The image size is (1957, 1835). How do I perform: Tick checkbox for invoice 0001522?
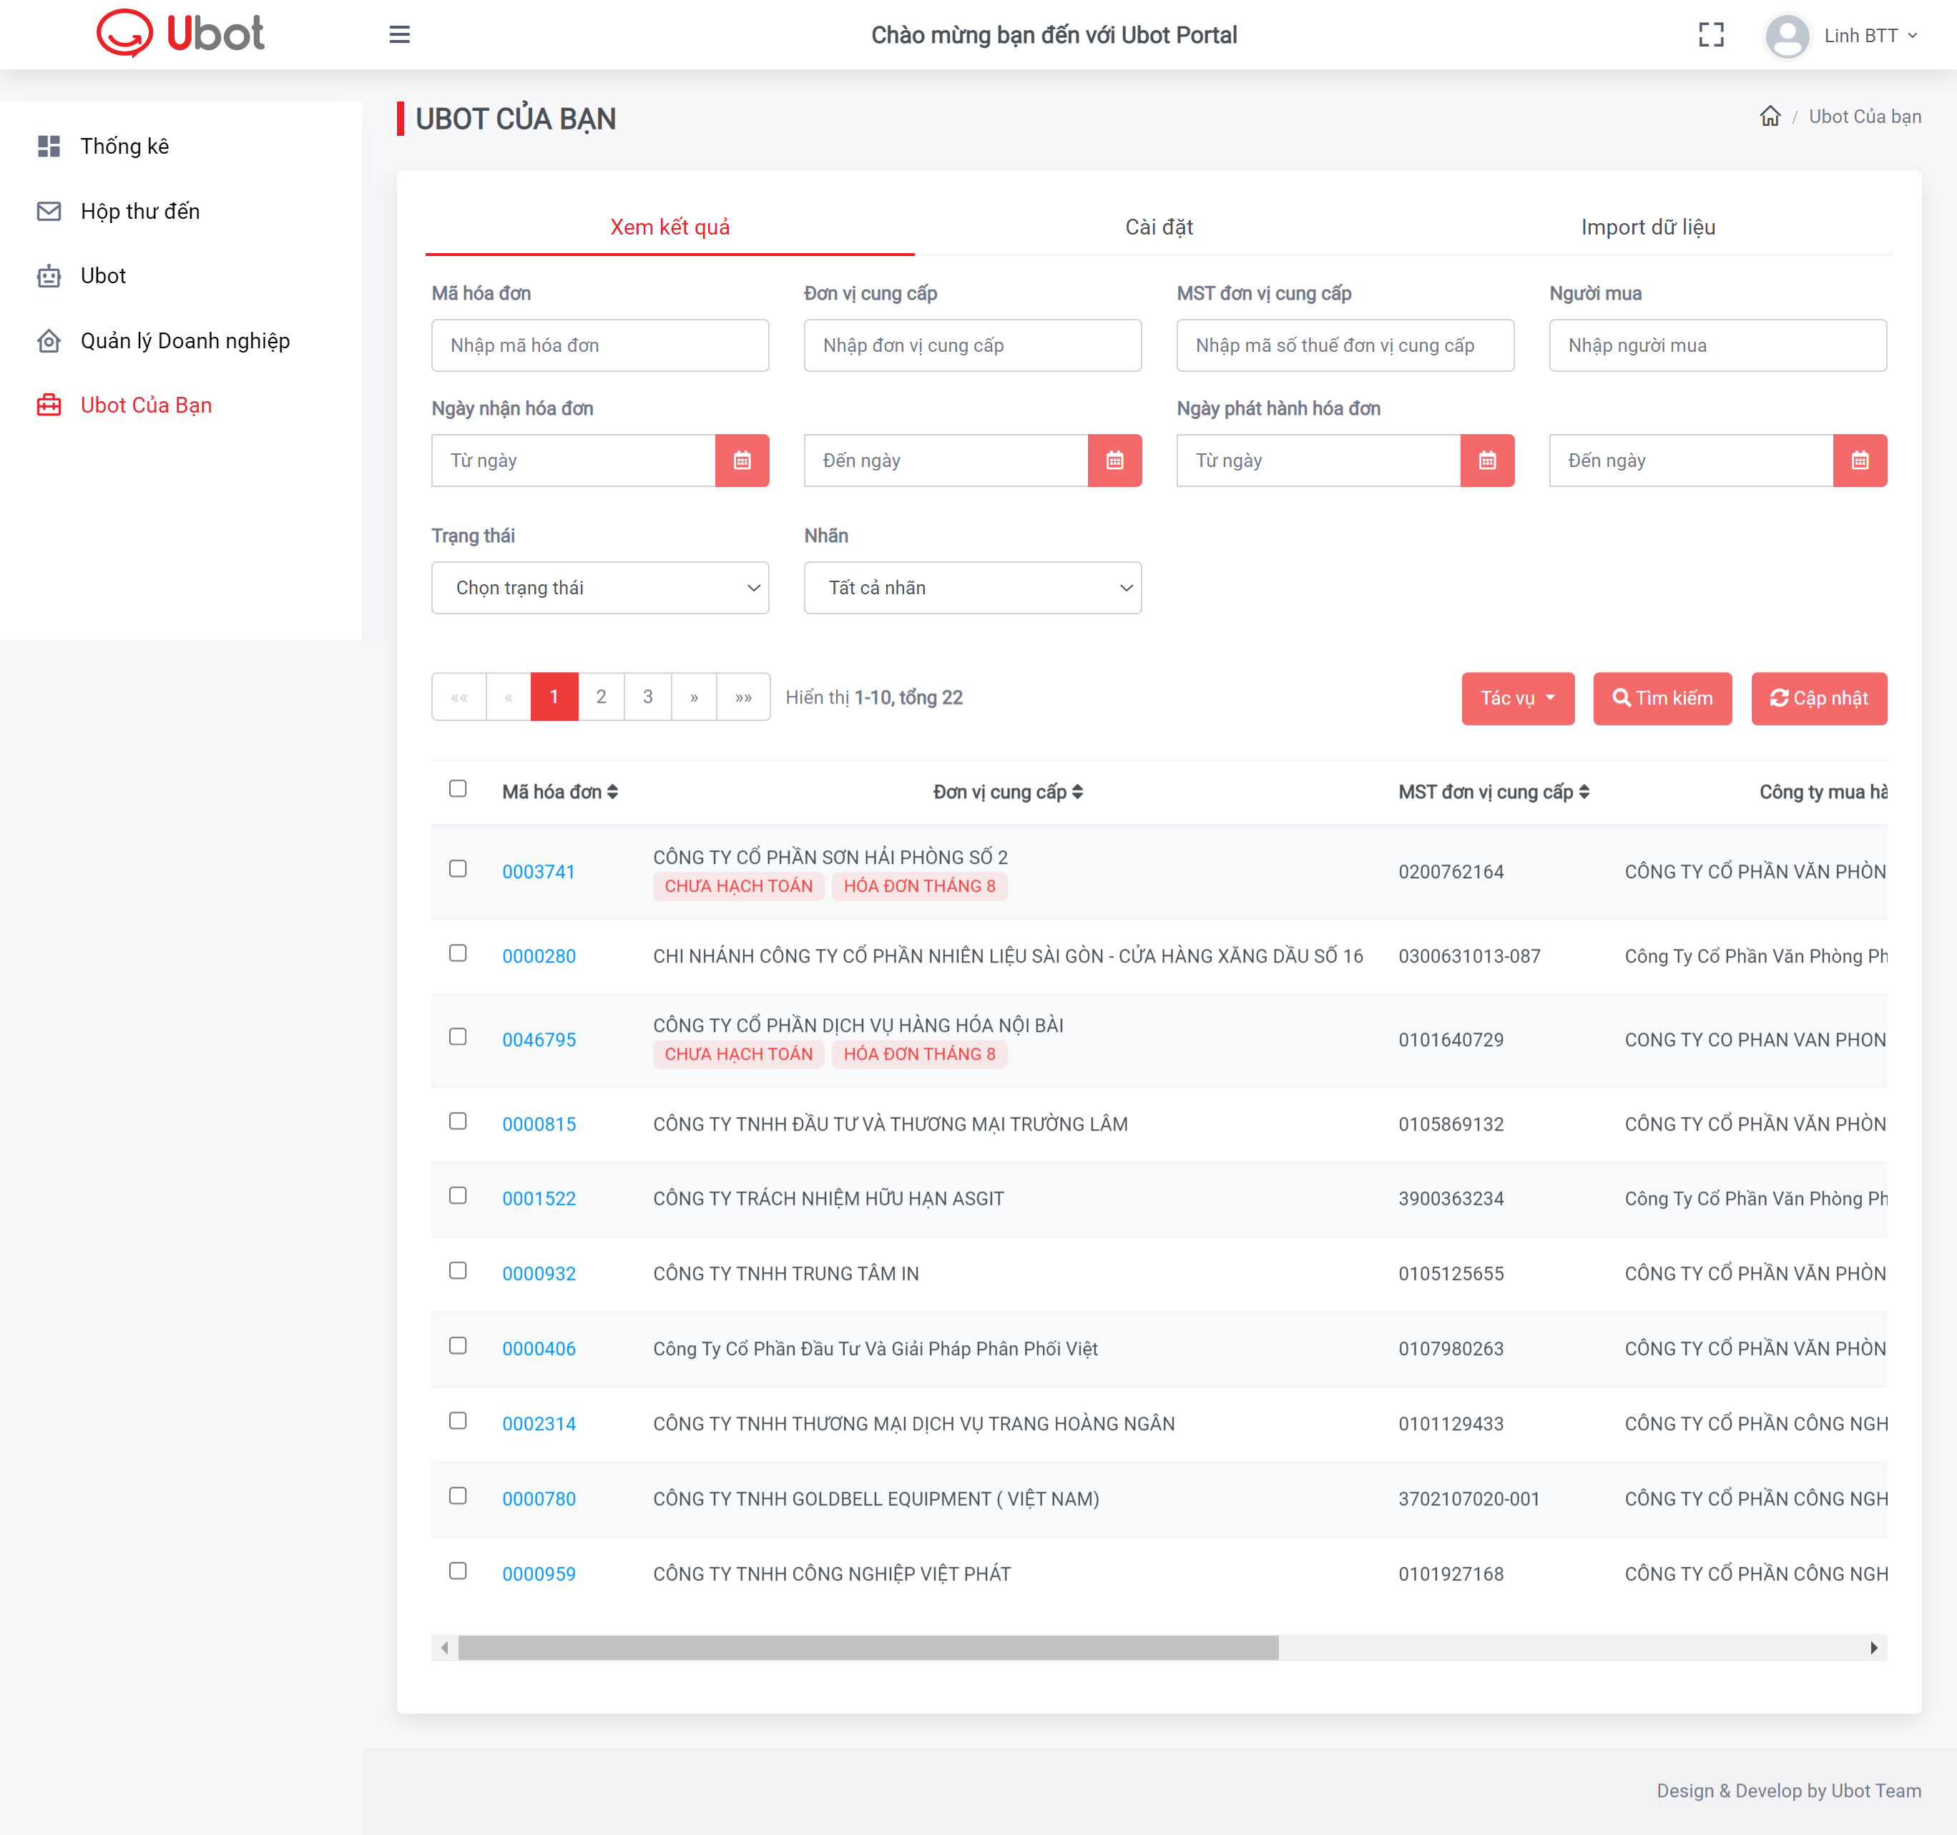click(x=458, y=1195)
